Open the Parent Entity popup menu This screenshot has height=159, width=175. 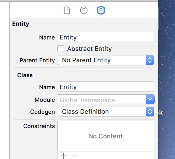[x=106, y=60]
